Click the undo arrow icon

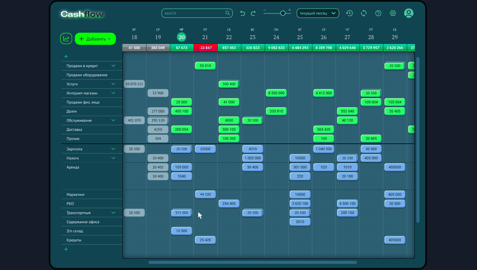coord(243,13)
